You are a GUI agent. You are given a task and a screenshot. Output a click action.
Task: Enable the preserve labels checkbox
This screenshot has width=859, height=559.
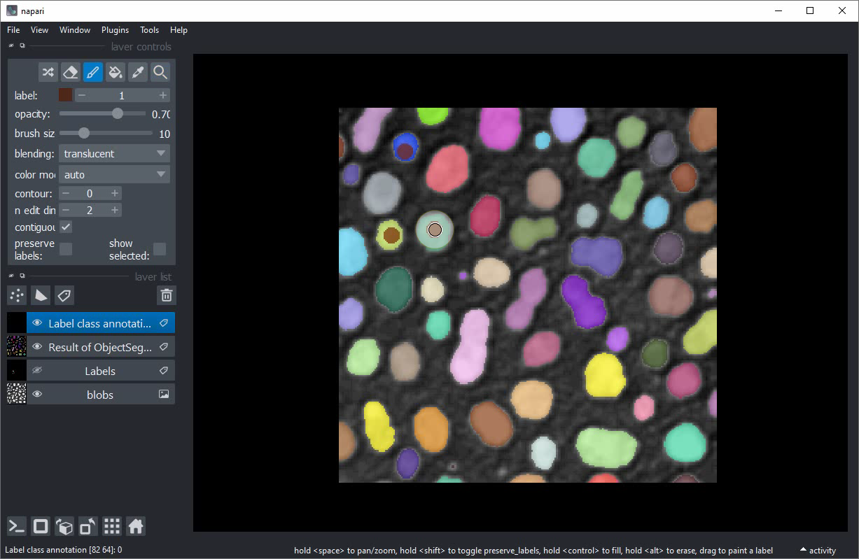(x=66, y=249)
